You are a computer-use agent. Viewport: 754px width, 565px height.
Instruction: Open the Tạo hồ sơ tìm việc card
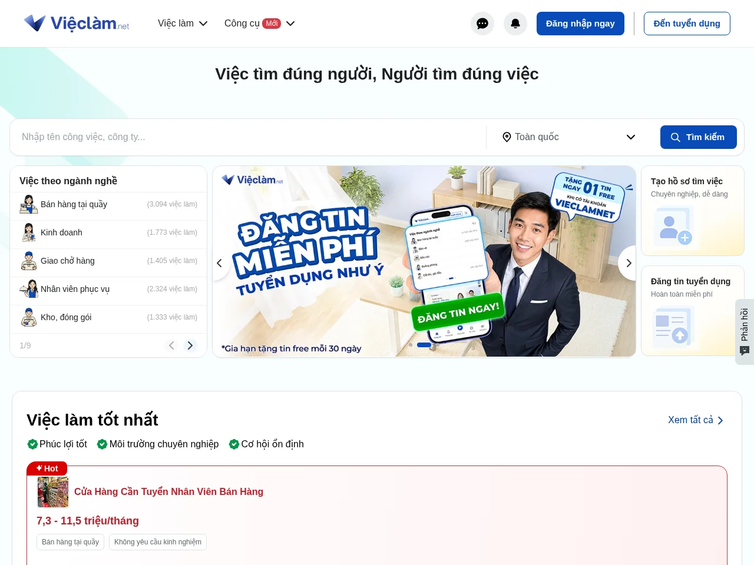(693, 211)
